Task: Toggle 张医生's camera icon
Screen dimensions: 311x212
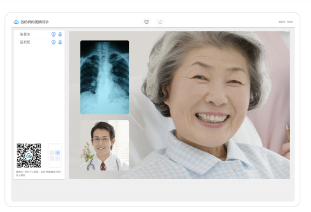Action: (x=53, y=35)
